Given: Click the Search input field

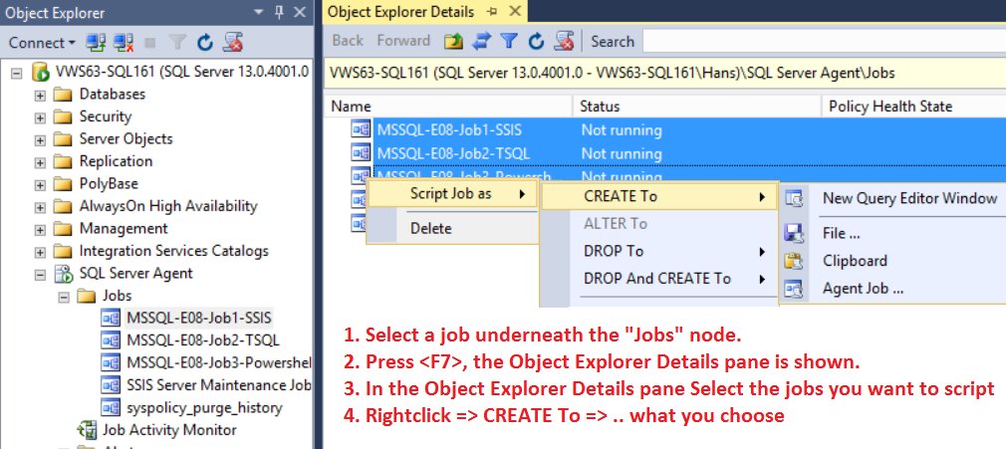Looking at the screenshot, I should click(x=824, y=41).
